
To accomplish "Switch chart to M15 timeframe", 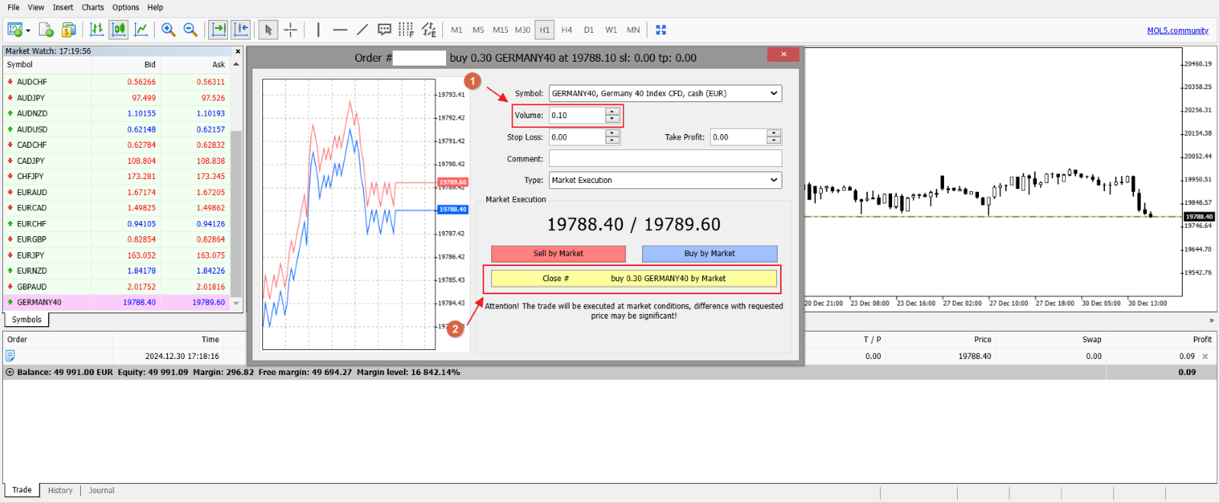I will (500, 30).
